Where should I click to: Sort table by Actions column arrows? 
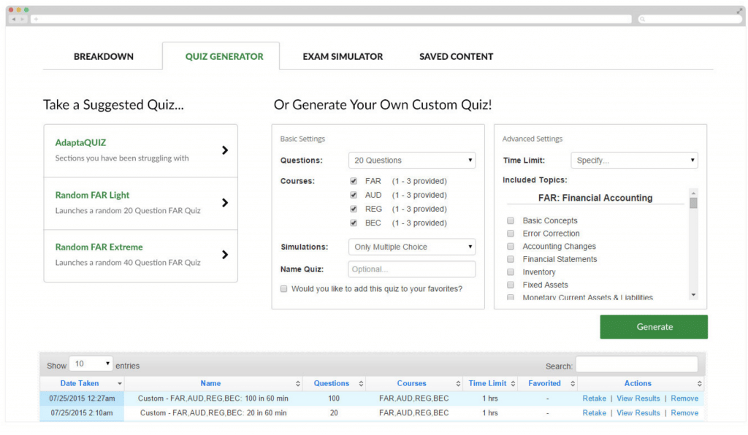click(699, 383)
